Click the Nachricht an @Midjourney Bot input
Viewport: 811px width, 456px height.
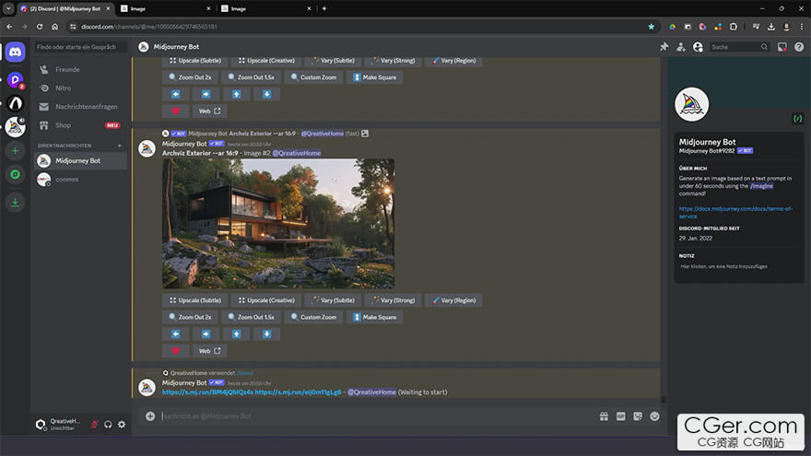coord(378,416)
